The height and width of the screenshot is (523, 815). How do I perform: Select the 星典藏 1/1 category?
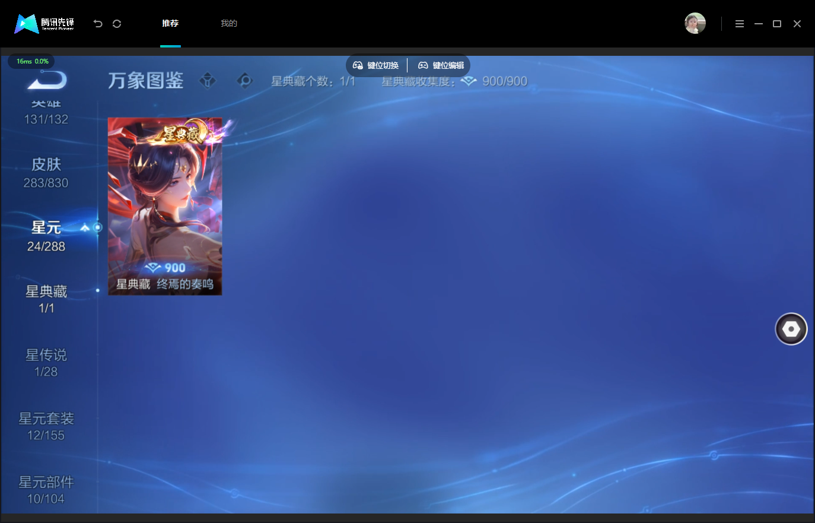(46, 299)
